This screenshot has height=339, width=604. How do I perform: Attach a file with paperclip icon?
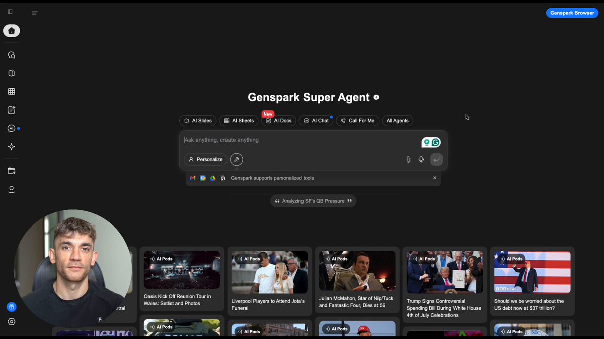tap(408, 160)
